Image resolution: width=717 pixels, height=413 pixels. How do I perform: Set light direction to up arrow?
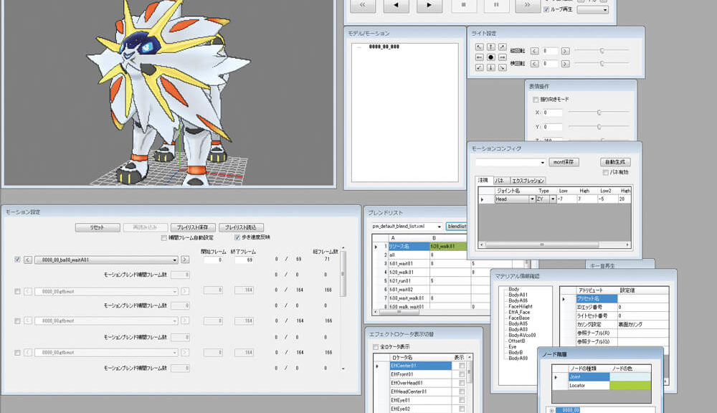tap(490, 47)
